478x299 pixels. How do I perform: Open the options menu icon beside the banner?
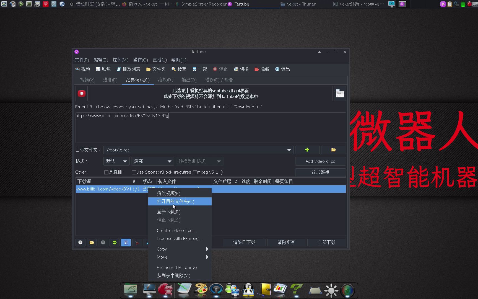(x=340, y=94)
